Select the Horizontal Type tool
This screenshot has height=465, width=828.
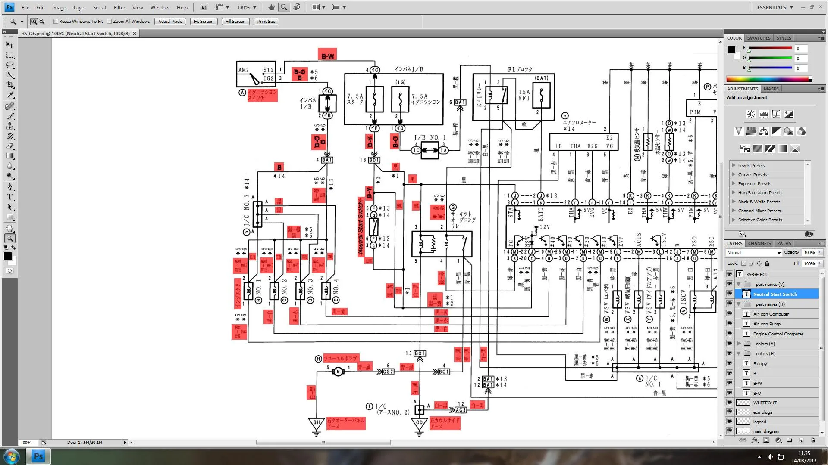tap(10, 197)
